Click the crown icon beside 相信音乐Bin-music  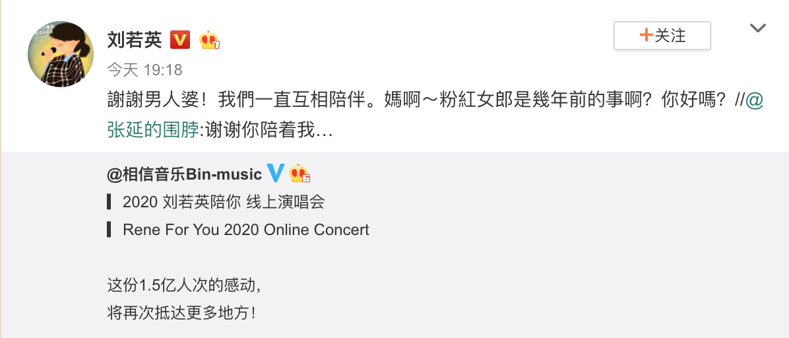point(300,174)
